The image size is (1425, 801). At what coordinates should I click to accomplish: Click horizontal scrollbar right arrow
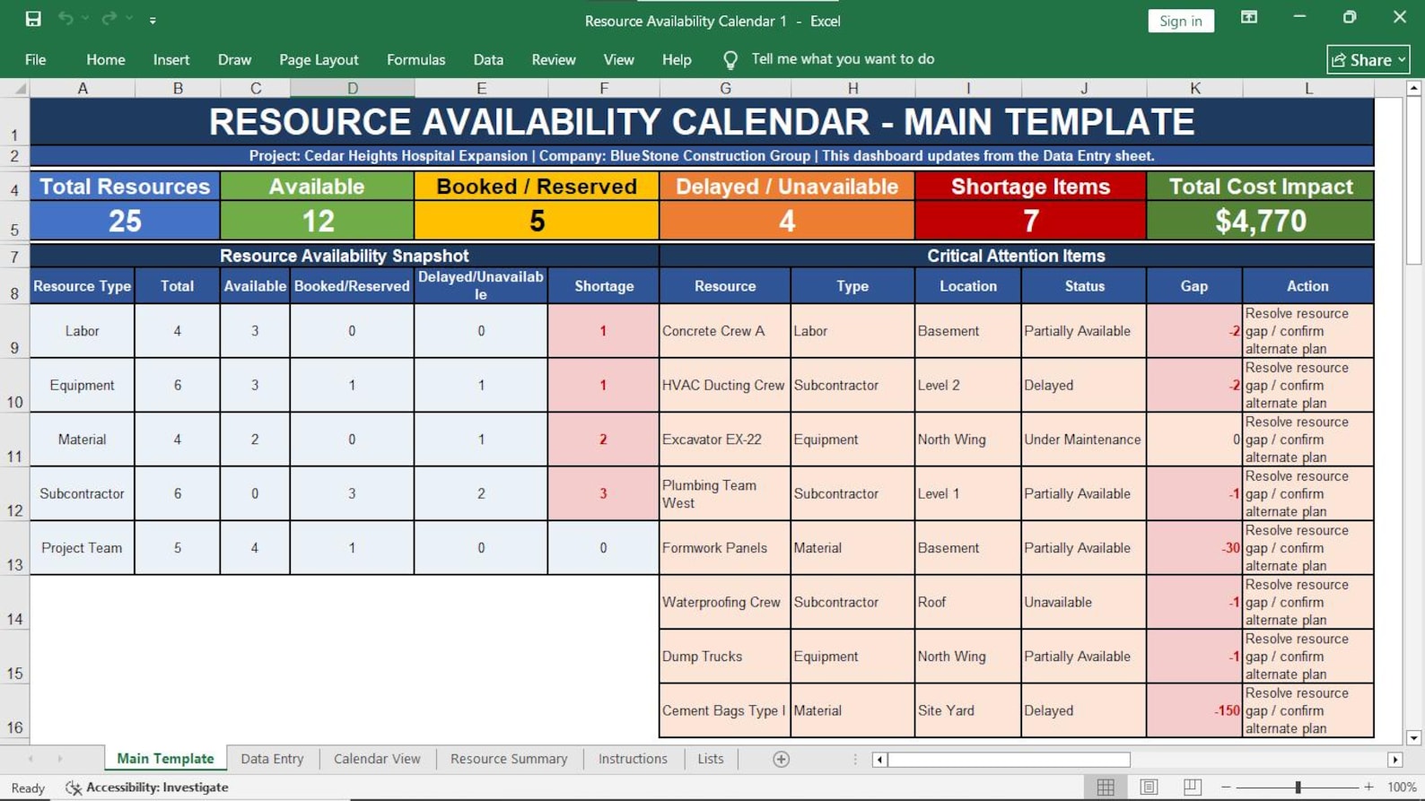[x=1394, y=760]
